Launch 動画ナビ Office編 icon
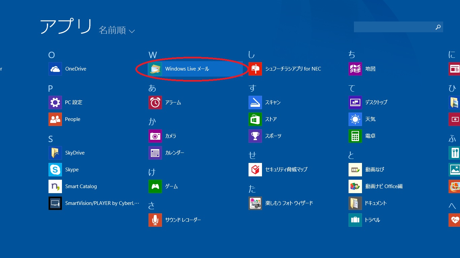This screenshot has height=258, width=460. 355,186
